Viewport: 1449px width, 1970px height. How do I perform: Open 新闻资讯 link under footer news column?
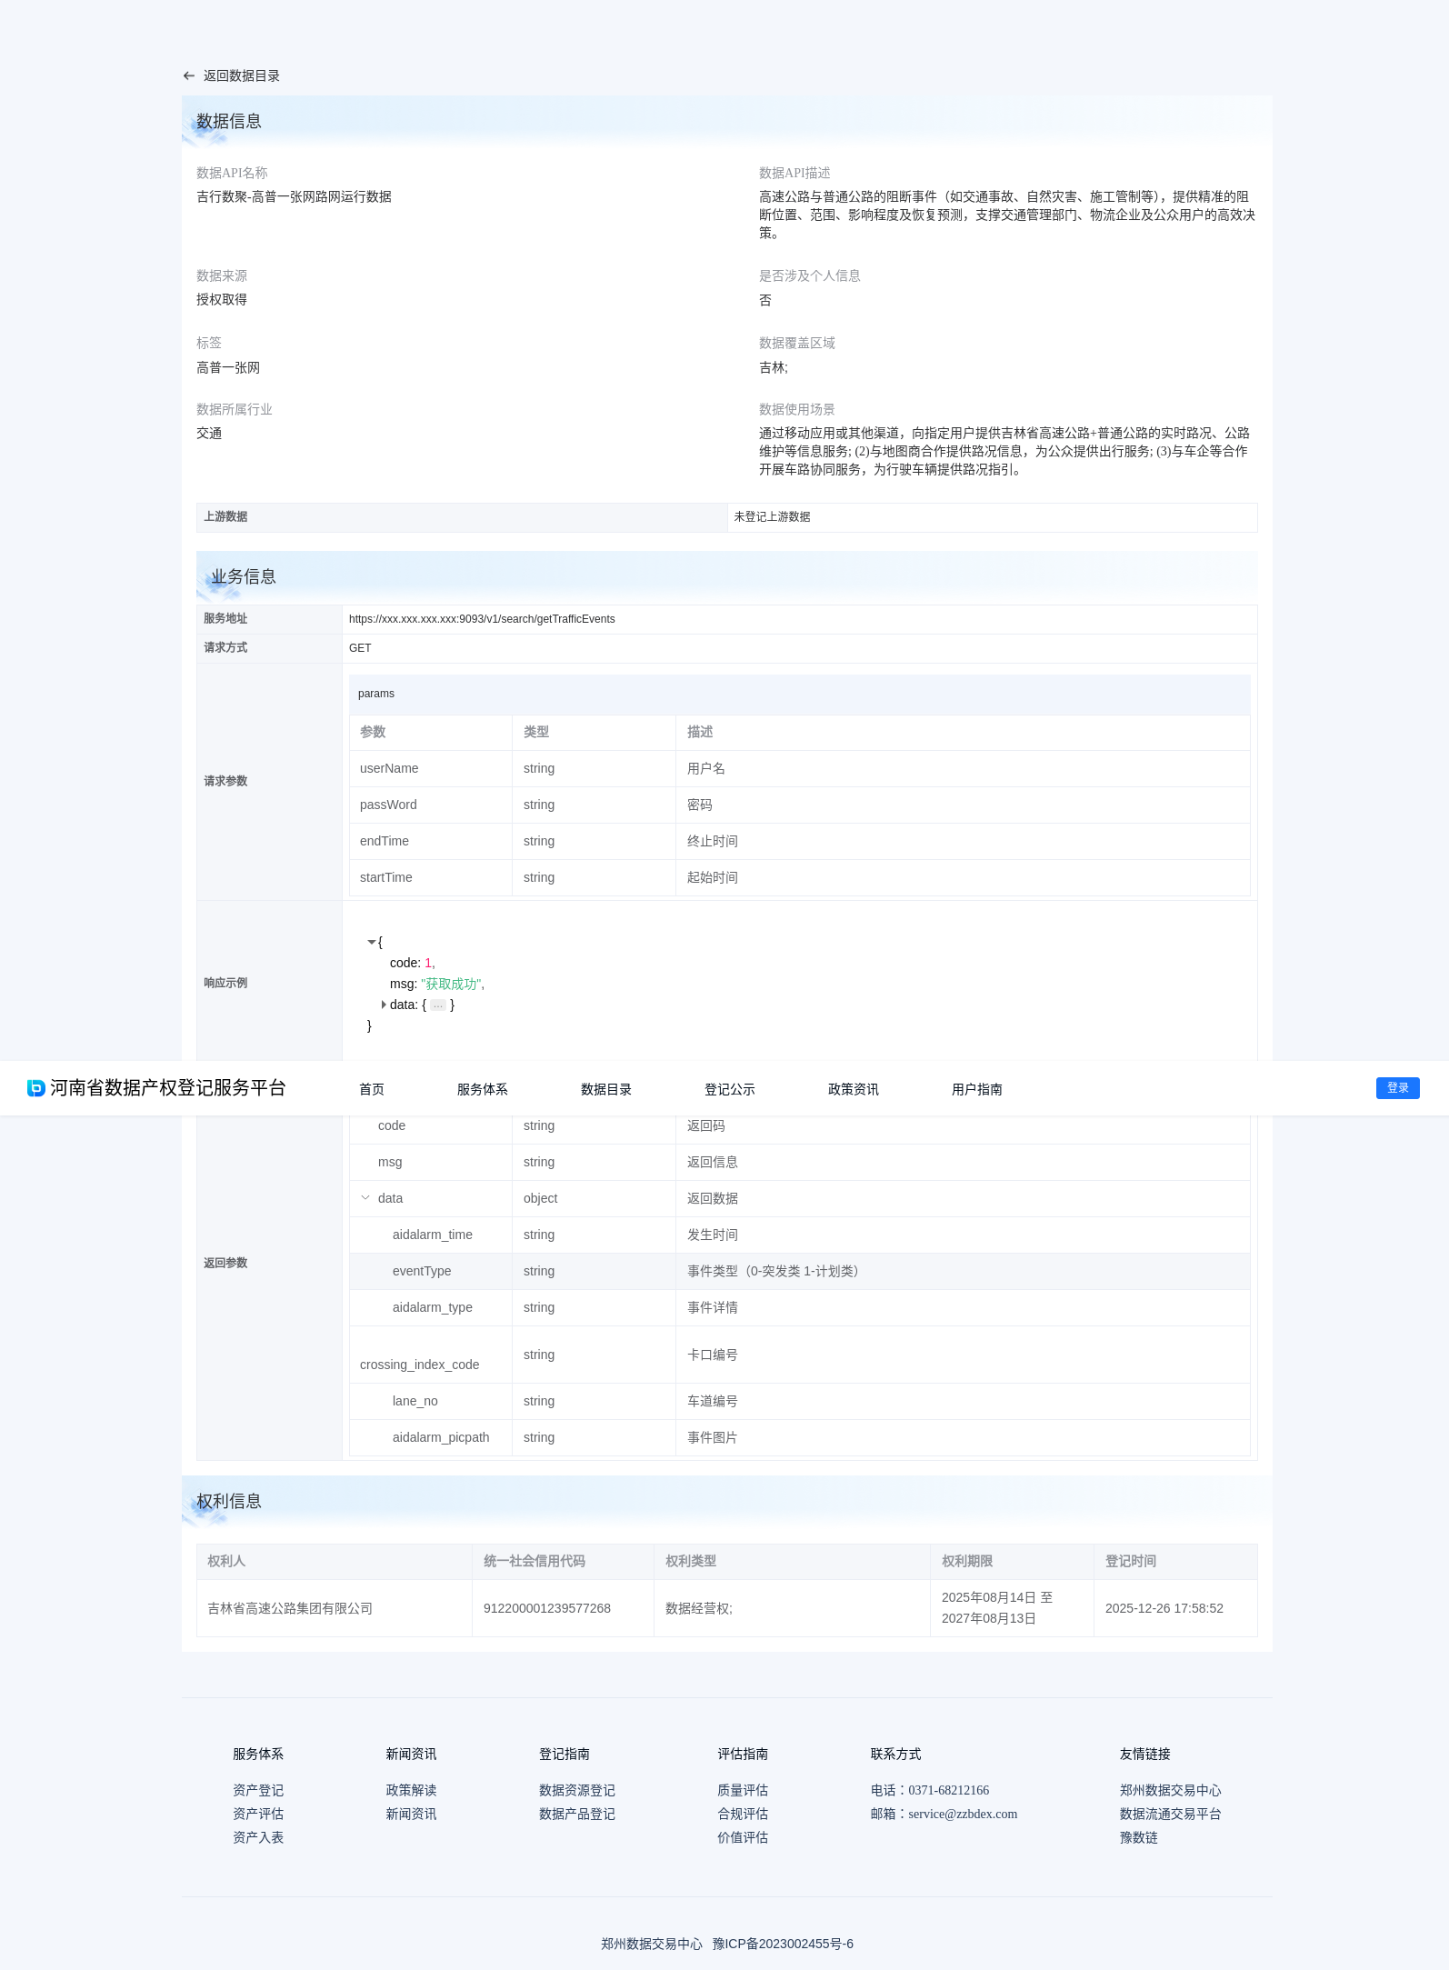point(411,1814)
